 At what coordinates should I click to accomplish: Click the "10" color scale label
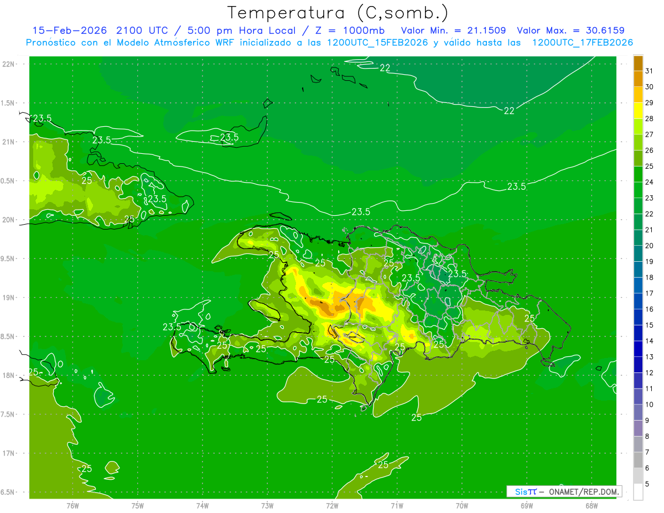650,405
